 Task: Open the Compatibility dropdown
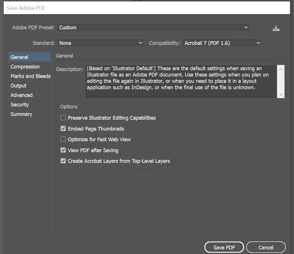click(222, 43)
